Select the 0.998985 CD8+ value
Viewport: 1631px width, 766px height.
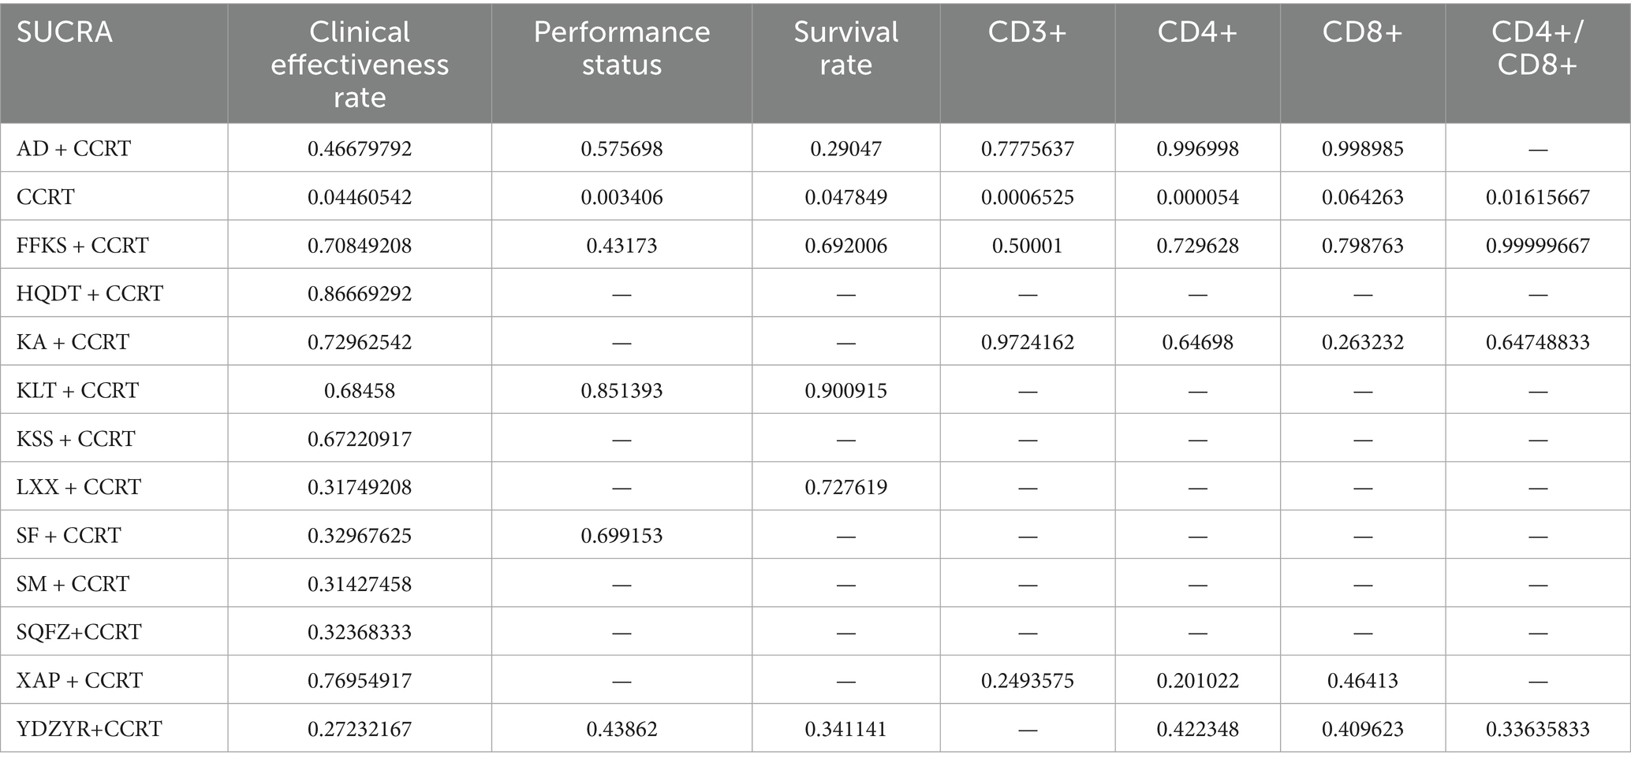tap(1363, 148)
